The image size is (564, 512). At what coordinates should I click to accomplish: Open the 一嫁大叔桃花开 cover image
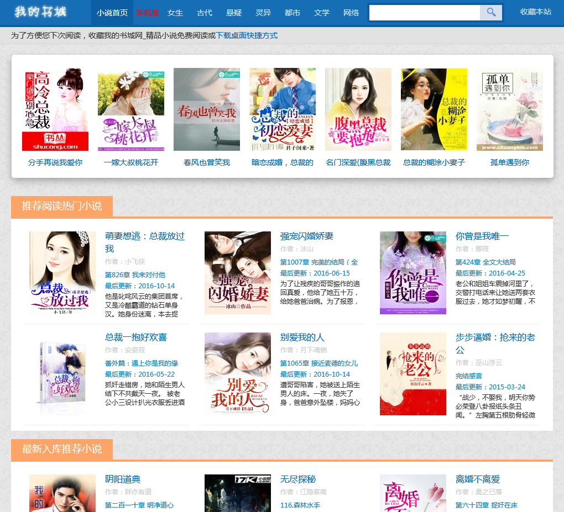pyautogui.click(x=131, y=109)
